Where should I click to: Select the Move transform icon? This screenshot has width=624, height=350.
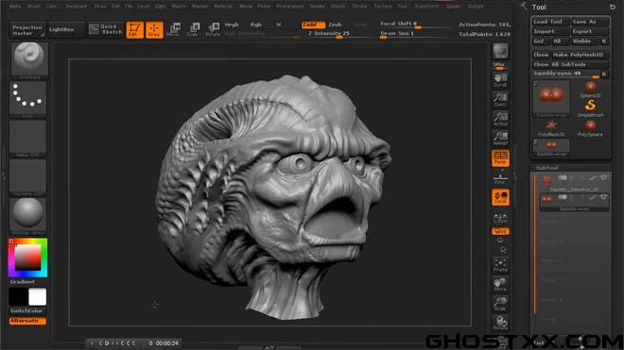[173, 30]
